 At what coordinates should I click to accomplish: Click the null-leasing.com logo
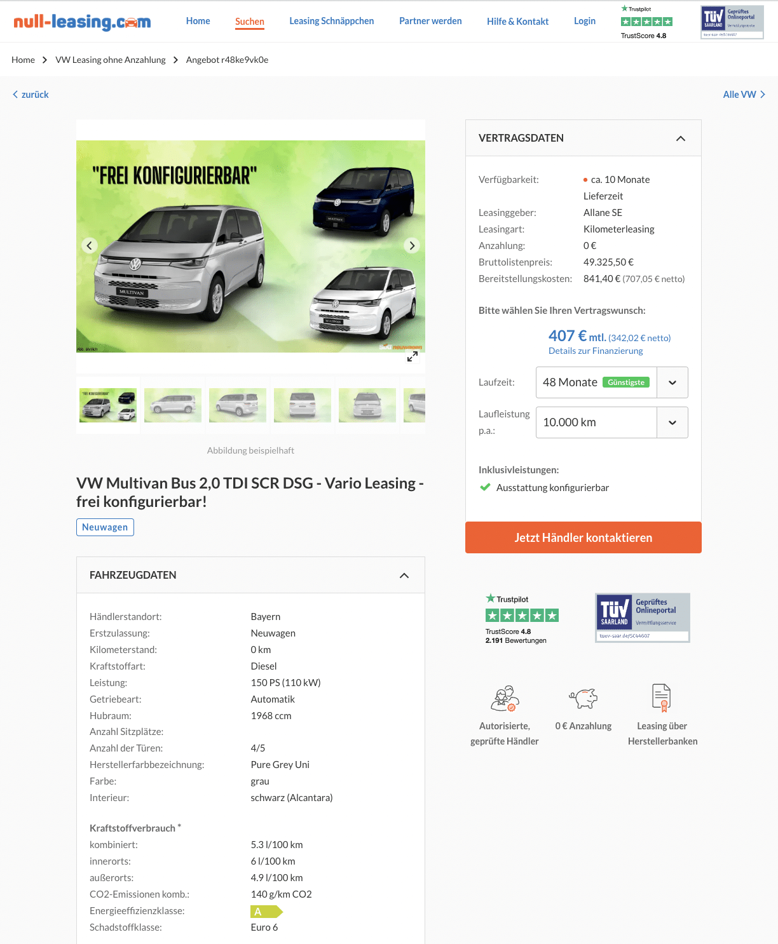(x=82, y=22)
